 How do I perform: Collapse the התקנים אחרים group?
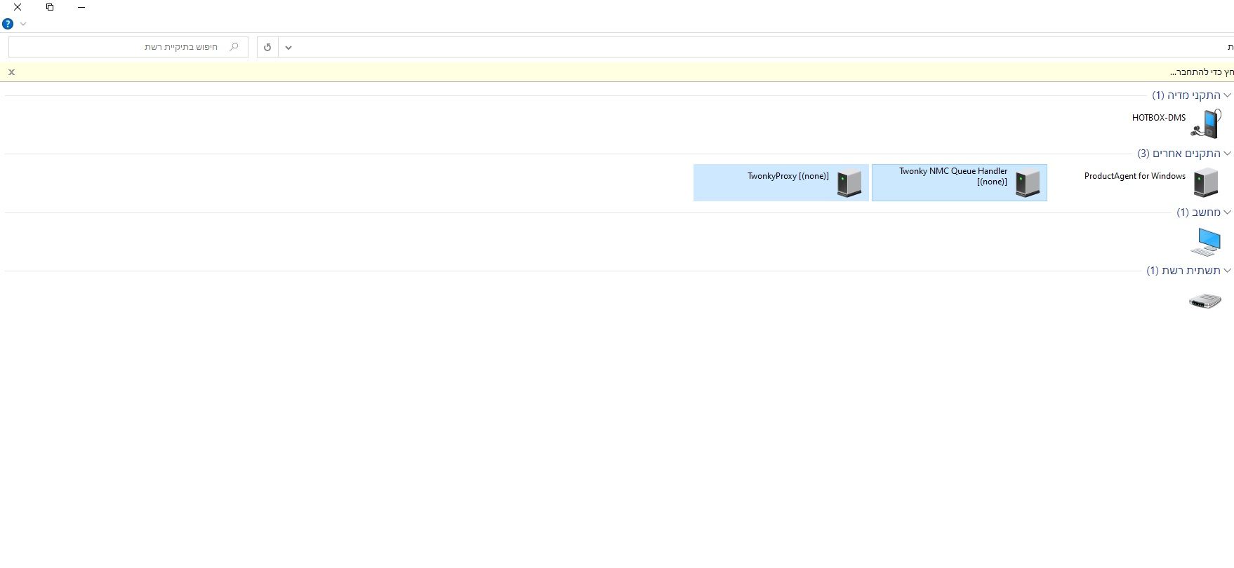pos(1227,154)
